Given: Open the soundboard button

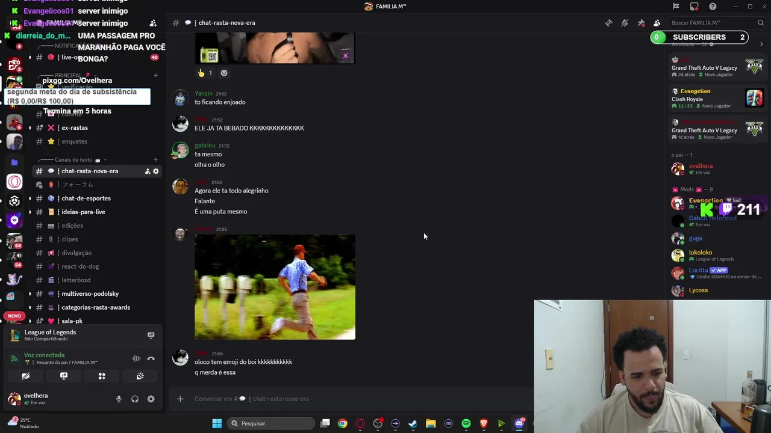Looking at the screenshot, I should pos(140,376).
